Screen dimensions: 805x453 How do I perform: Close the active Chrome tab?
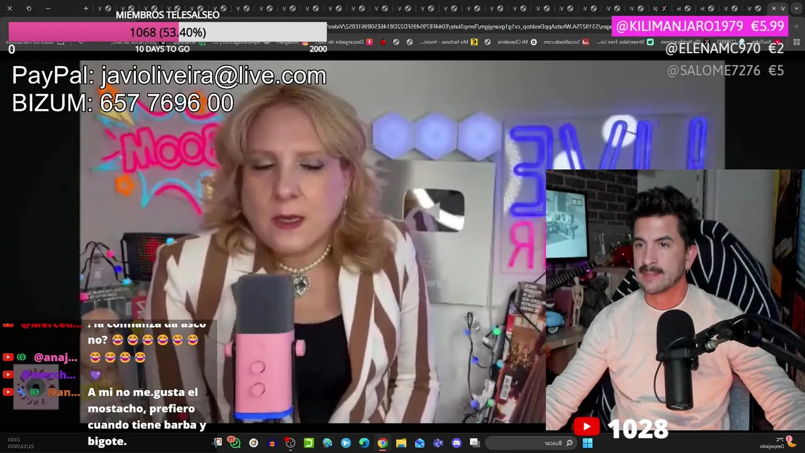point(774,8)
